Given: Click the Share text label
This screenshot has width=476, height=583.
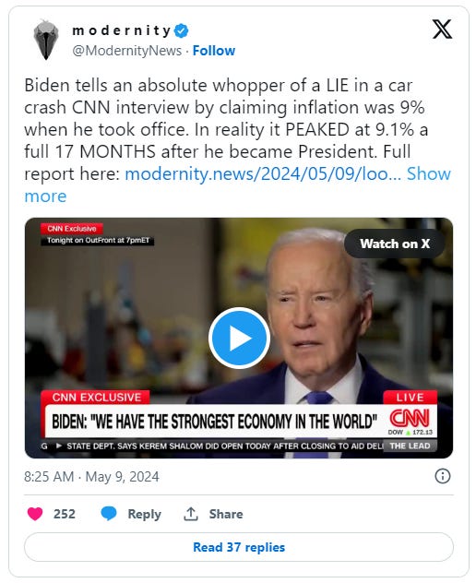Looking at the screenshot, I should point(226,514).
